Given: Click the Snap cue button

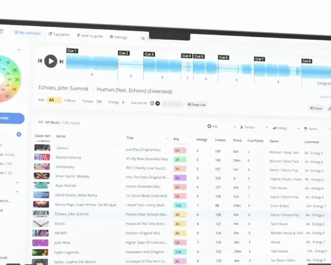Looking at the screenshot, I should pos(196,104).
